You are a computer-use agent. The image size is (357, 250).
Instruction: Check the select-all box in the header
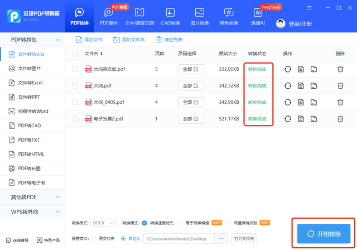75,54
